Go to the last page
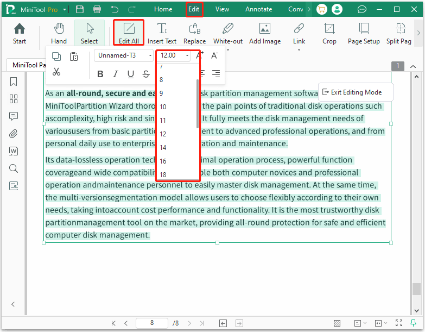Viewport: 425px width, 332px height. click(x=202, y=323)
